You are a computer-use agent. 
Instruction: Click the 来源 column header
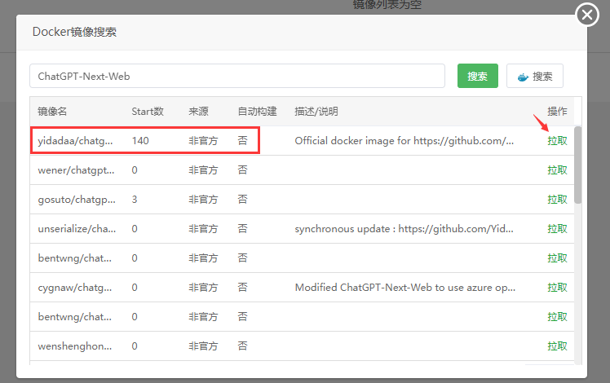(x=199, y=112)
